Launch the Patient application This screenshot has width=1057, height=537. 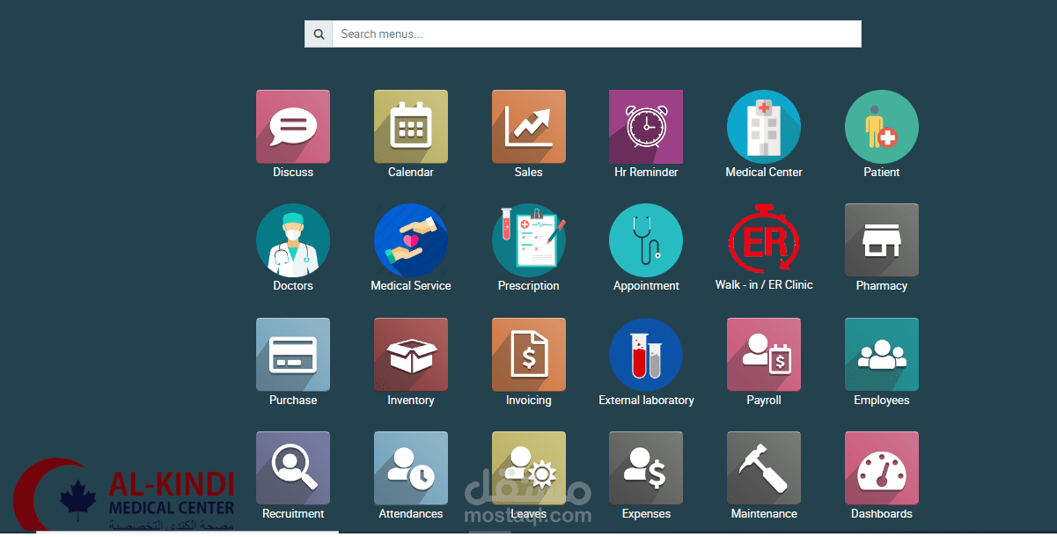tap(882, 126)
